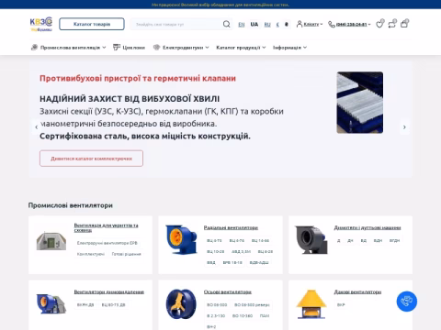The image size is (441, 330).
Task: Open the 'Радіальні вентилятори' category link
Action: tap(231, 227)
